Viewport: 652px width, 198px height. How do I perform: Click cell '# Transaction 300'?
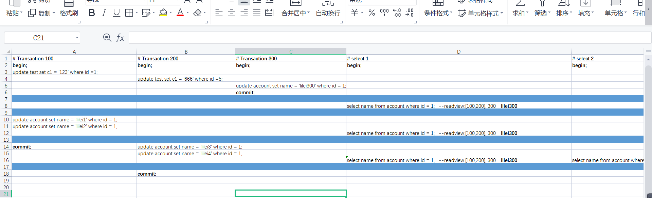pos(291,58)
